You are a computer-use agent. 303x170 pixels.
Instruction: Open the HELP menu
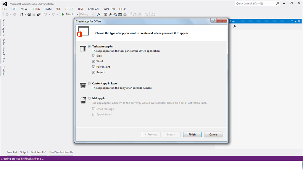(x=122, y=9)
